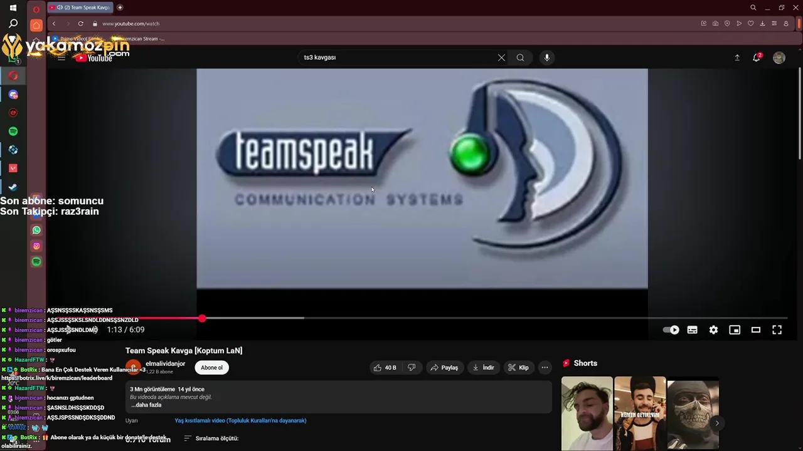Enter fullscreen video mode

[777, 330]
